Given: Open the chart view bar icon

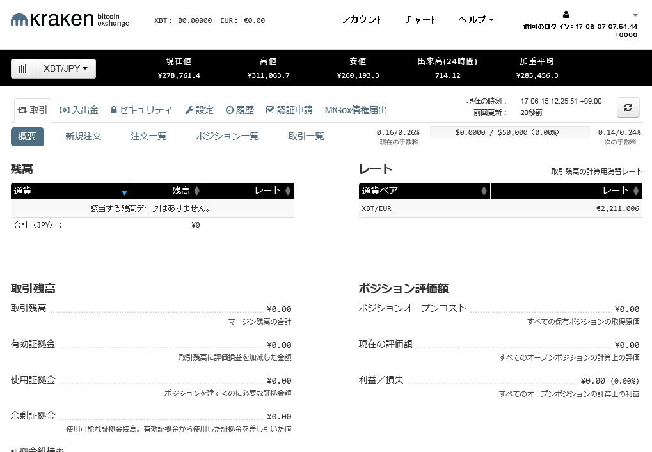Looking at the screenshot, I should click(x=23, y=69).
